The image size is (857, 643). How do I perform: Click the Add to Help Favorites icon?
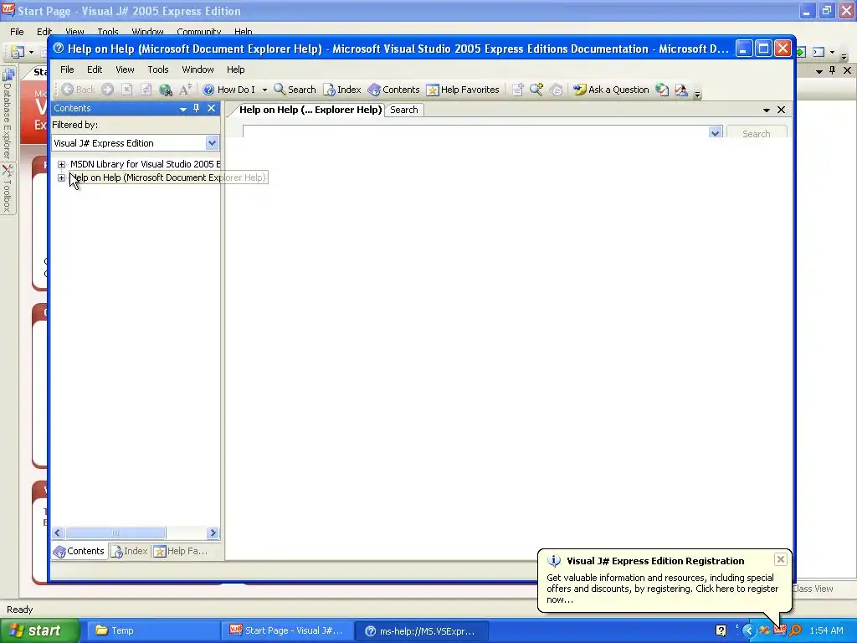(x=517, y=90)
